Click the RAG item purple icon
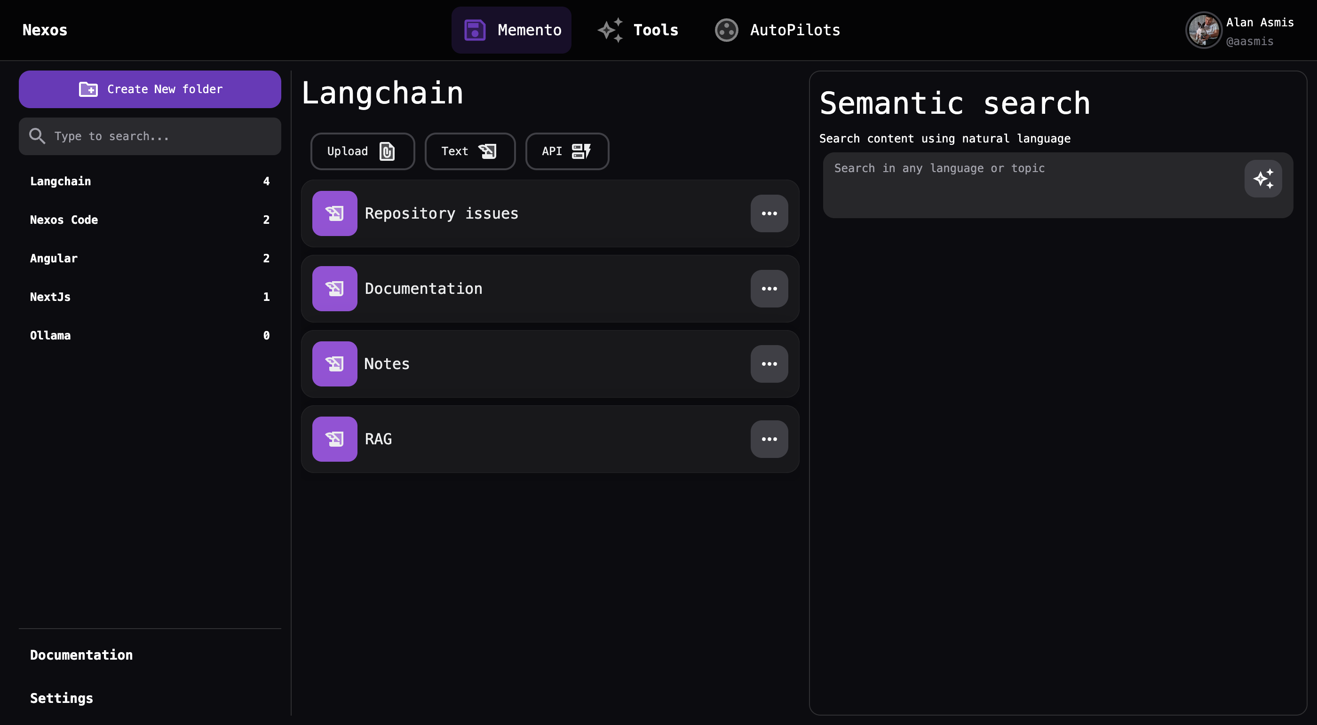Screen dimensions: 1317x725 [x=334, y=439]
